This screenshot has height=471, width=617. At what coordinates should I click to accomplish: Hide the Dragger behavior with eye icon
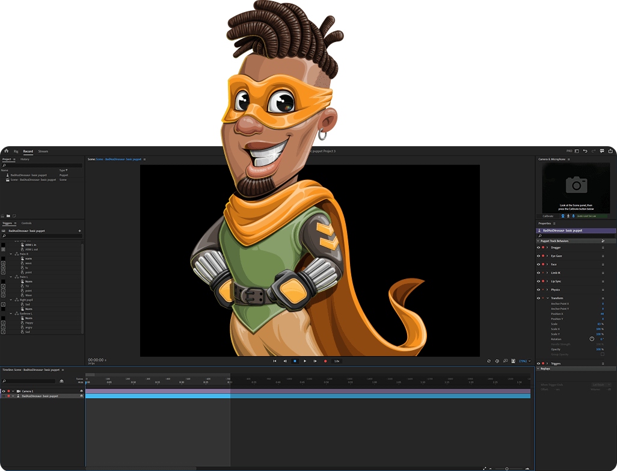[x=538, y=247]
